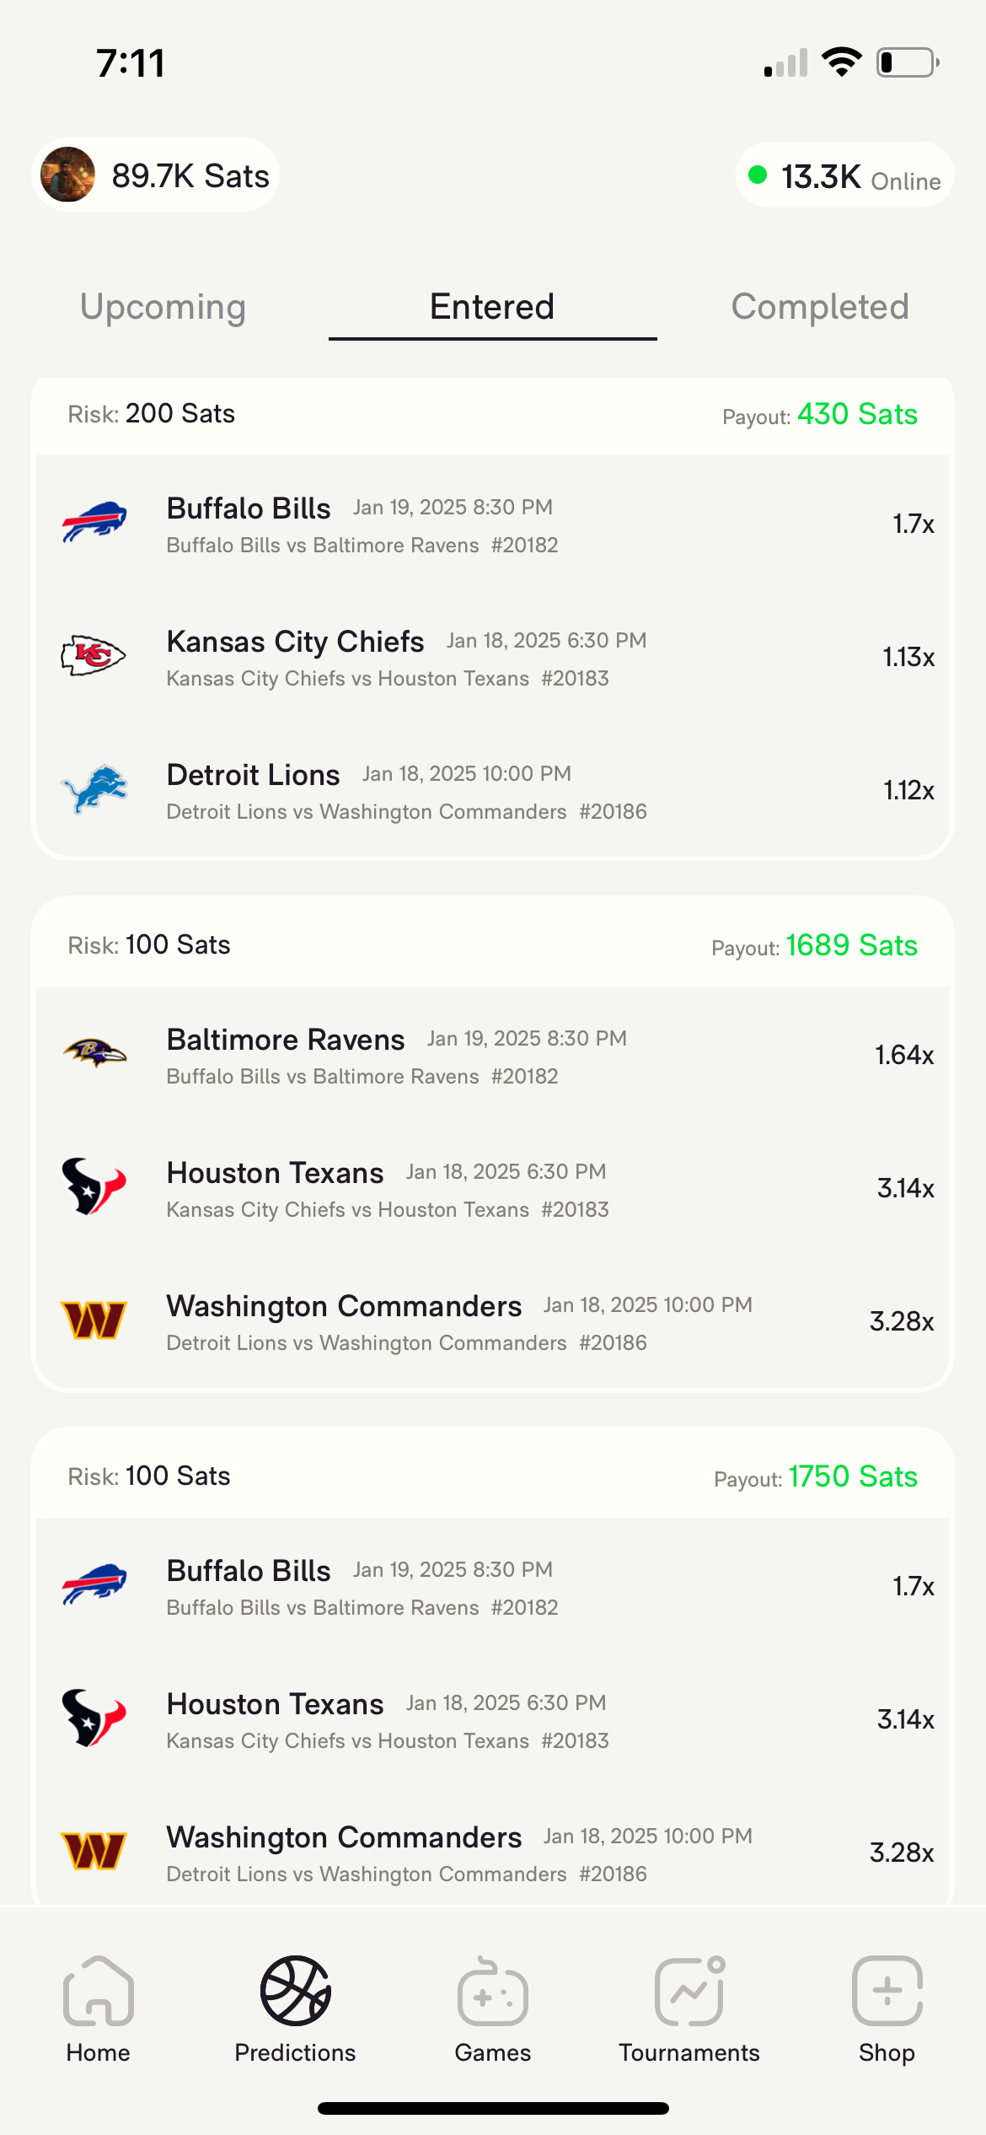Tap the Buffalo Bills logo in first parlay
This screenshot has height=2135, width=986.
tap(94, 523)
